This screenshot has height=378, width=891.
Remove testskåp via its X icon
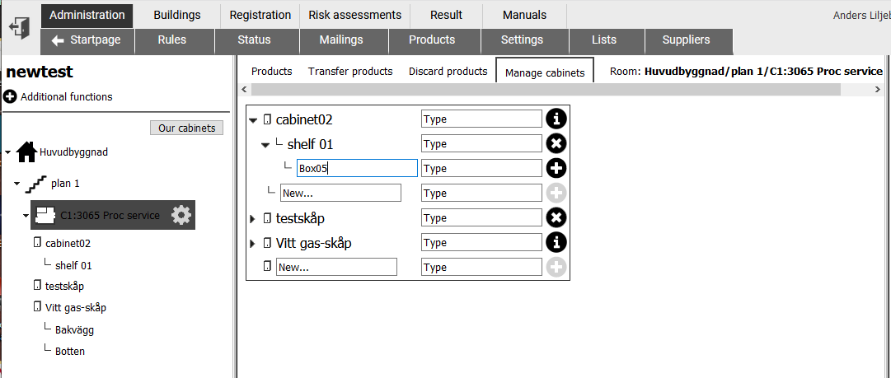556,218
